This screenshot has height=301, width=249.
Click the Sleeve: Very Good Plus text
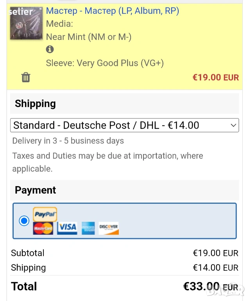(105, 63)
